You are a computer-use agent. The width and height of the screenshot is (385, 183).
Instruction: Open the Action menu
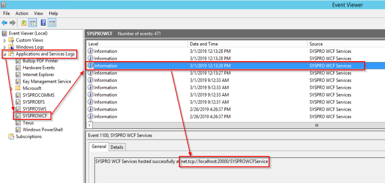tap(22, 13)
